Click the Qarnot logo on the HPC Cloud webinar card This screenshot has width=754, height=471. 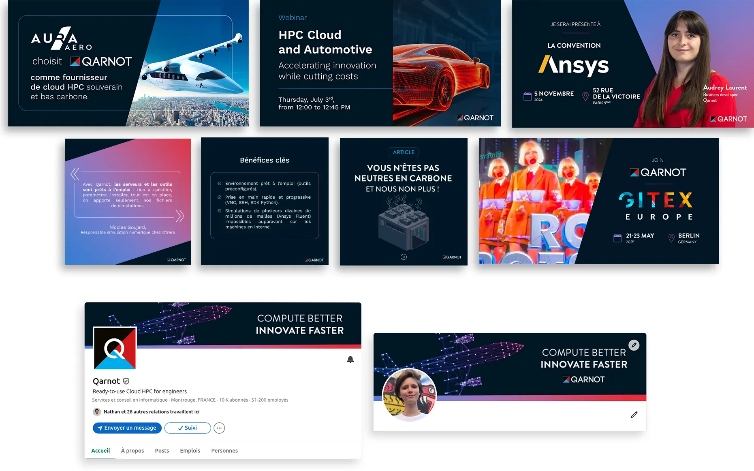pyautogui.click(x=475, y=118)
